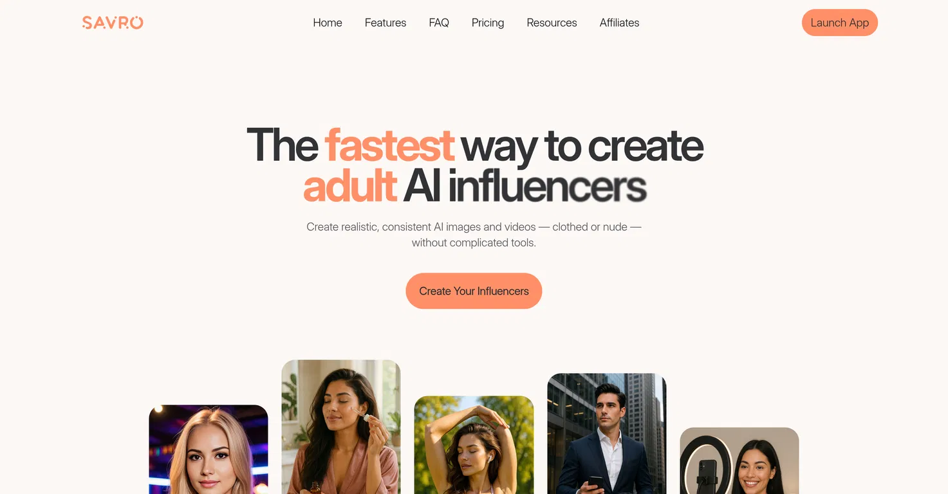
Task: Click the SAVRO logo
Action: (113, 23)
